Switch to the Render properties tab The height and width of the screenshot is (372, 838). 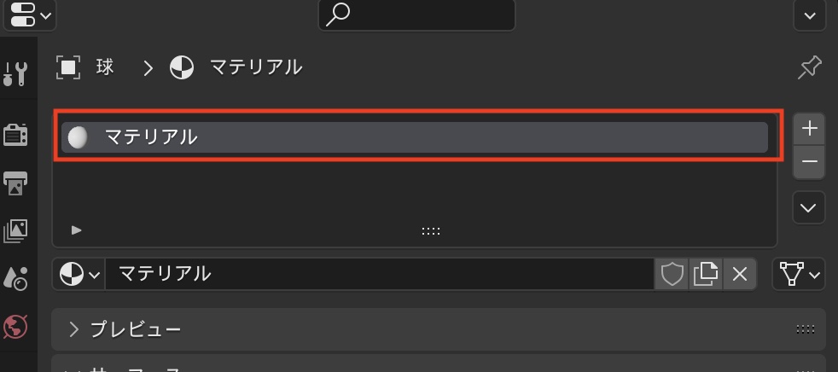tap(15, 134)
